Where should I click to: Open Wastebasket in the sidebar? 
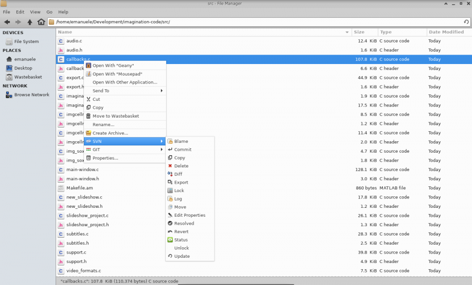point(28,77)
